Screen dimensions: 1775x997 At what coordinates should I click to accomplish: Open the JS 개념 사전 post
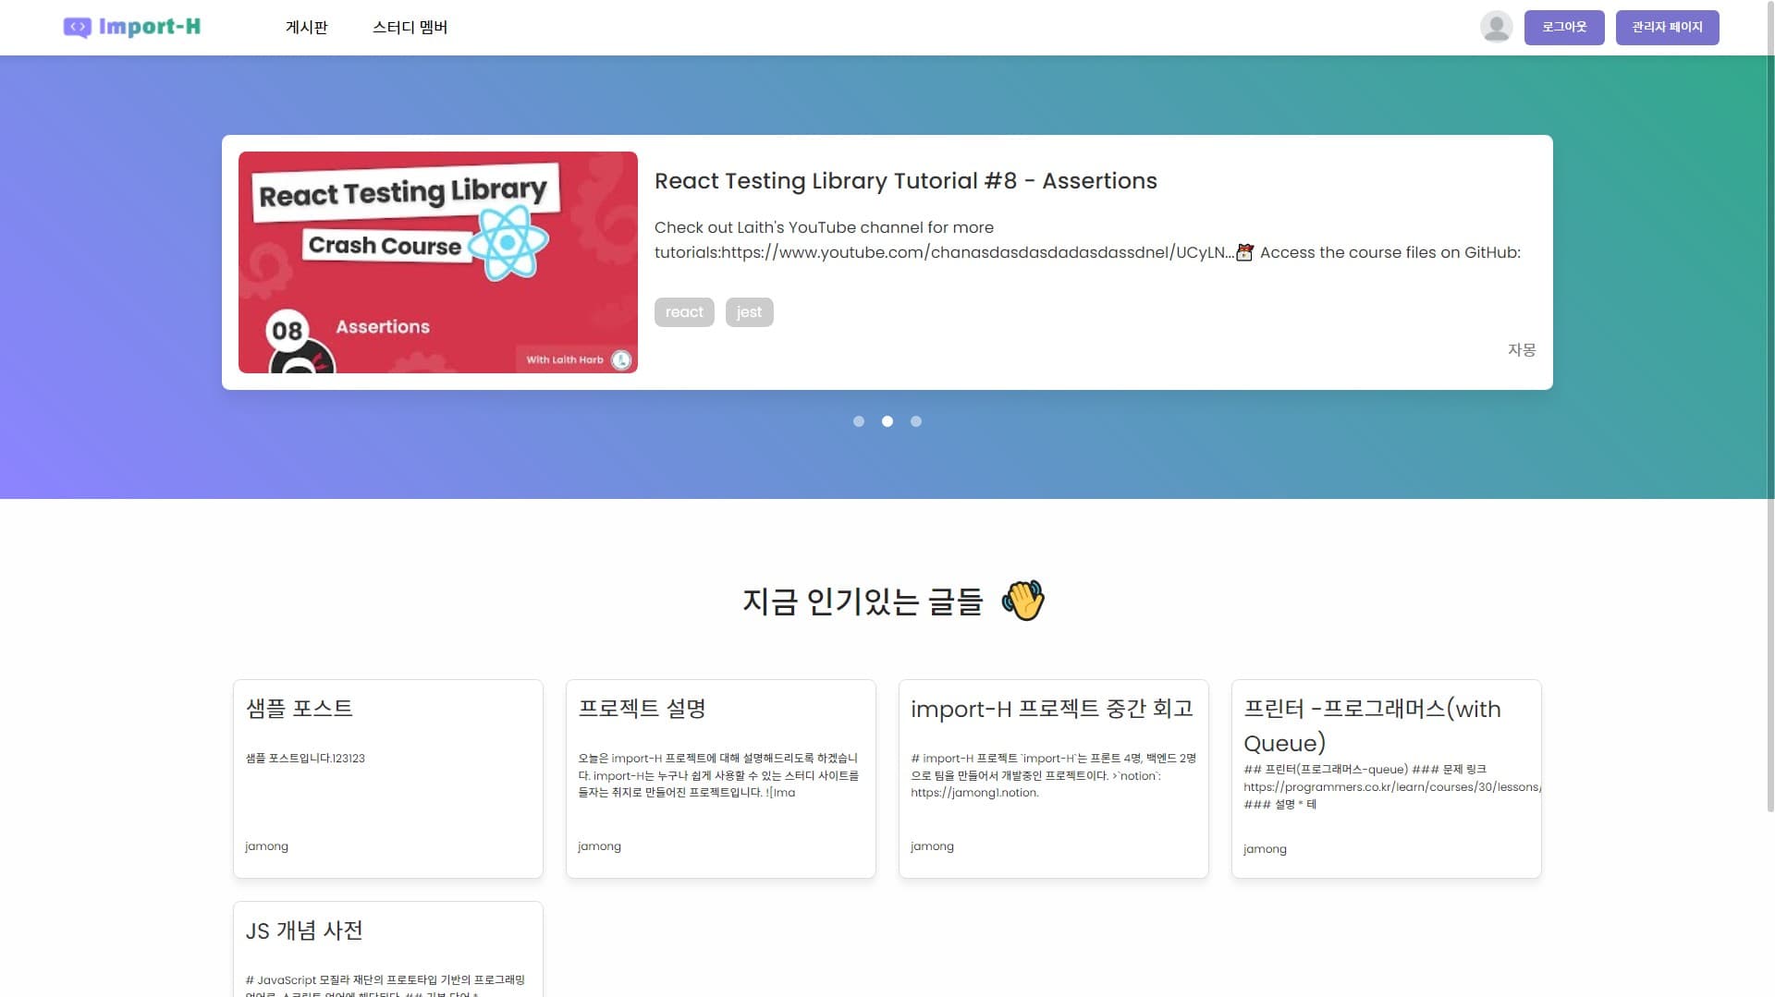(x=387, y=949)
